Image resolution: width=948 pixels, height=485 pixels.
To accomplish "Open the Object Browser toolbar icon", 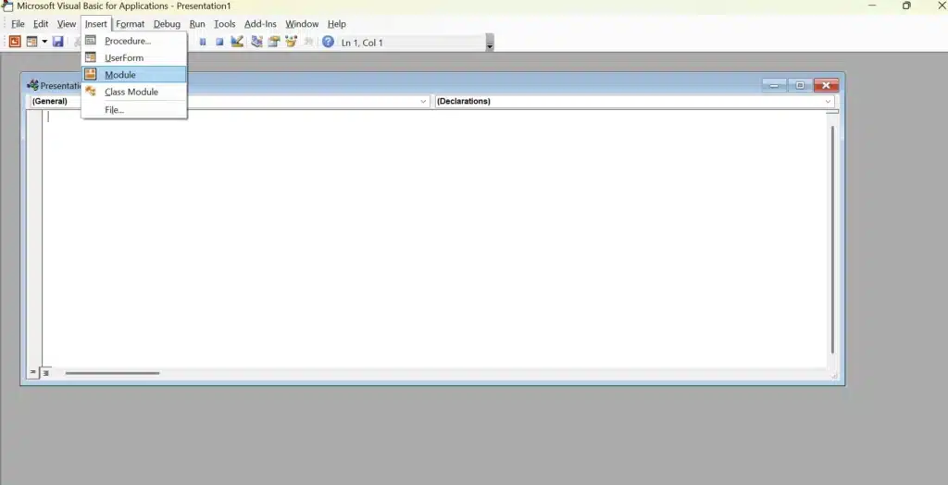I will 292,42.
